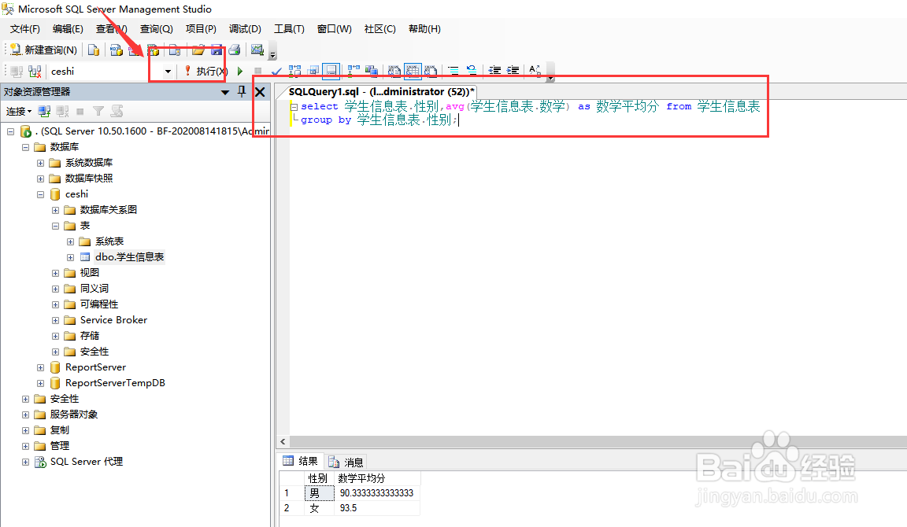
Task: Click the Decrease Indent icon
Action: click(x=494, y=71)
